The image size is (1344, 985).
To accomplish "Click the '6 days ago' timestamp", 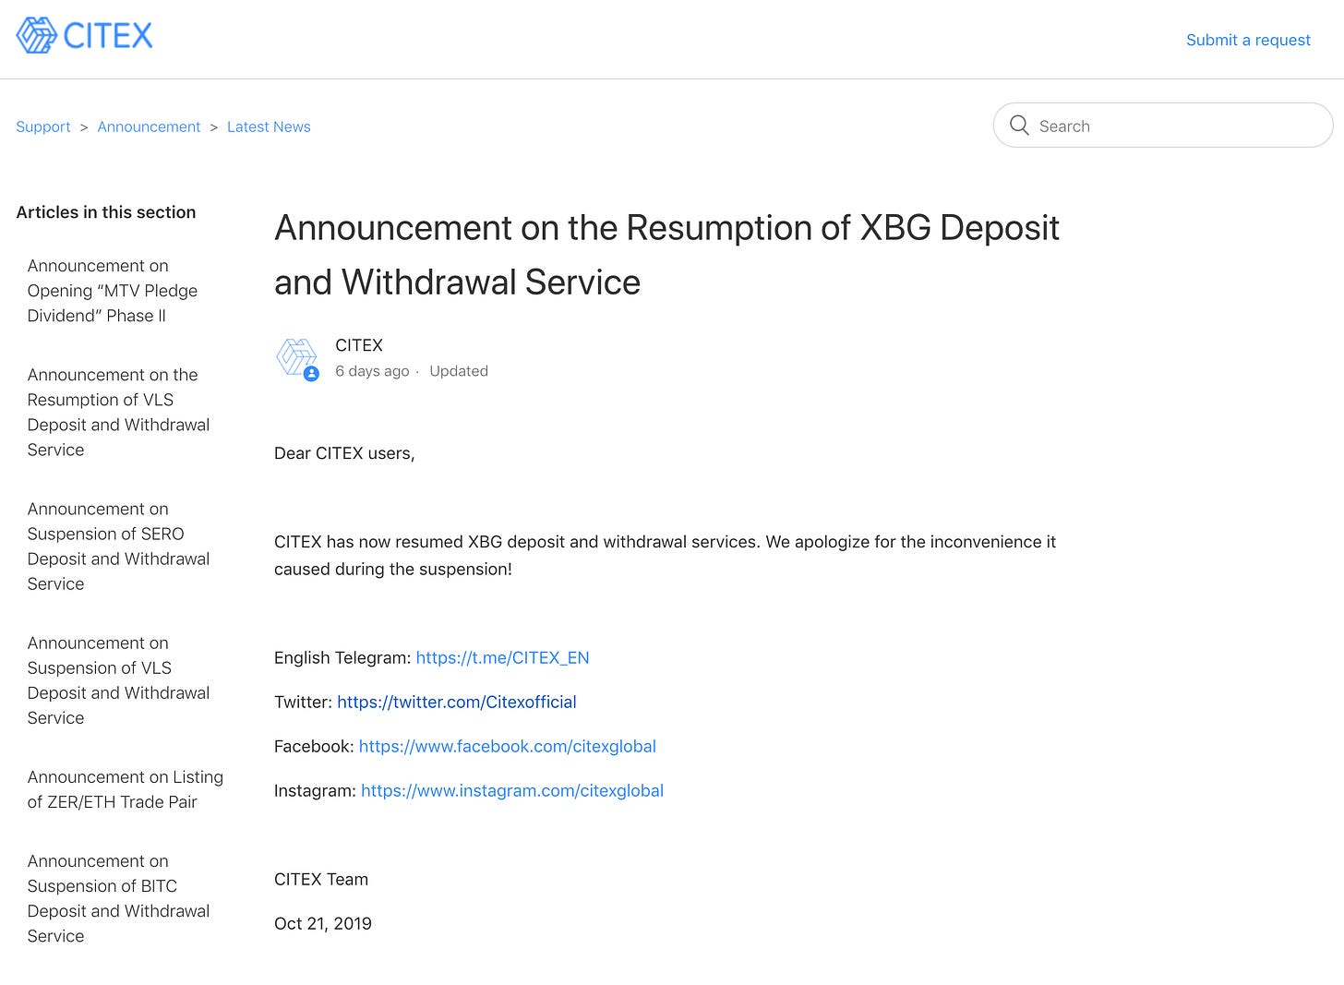I will (x=372, y=371).
